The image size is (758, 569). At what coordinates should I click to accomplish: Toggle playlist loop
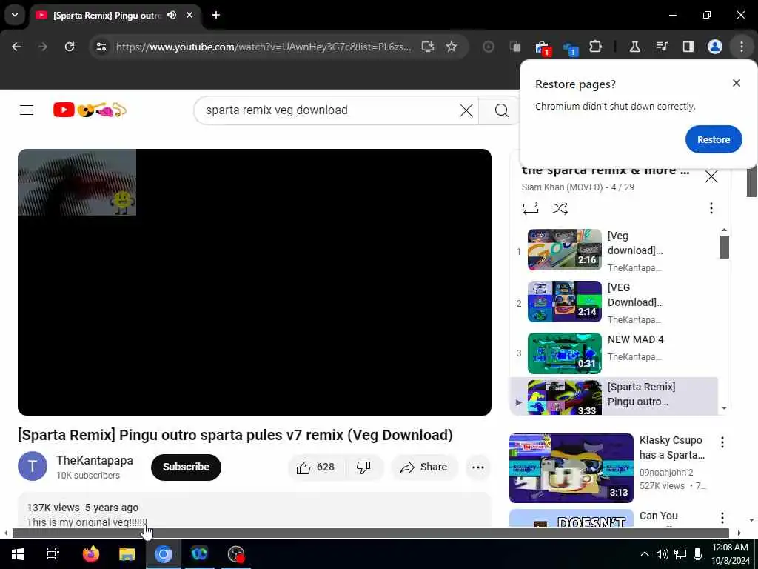[530, 208]
